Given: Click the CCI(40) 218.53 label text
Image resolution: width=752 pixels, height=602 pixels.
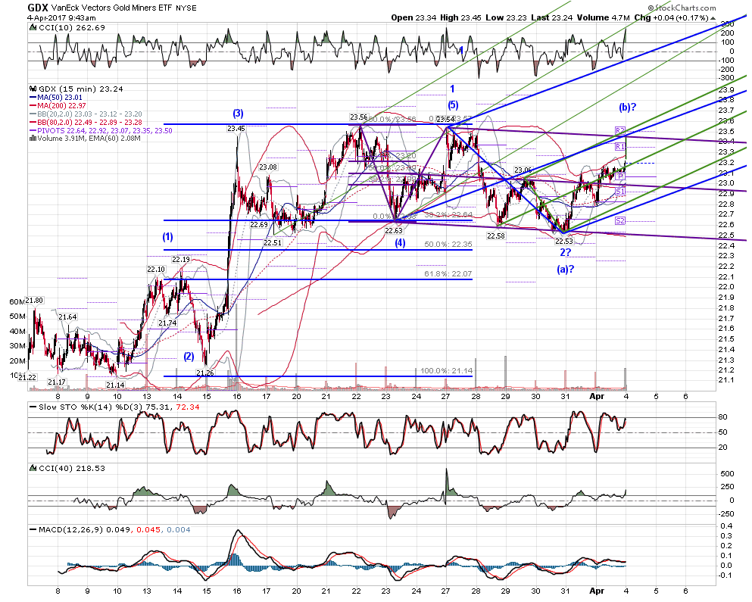Looking at the screenshot, I should tap(72, 468).
